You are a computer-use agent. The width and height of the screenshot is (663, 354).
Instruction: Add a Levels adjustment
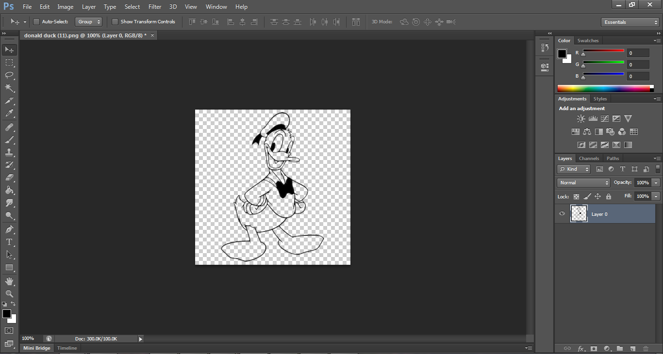pos(593,118)
